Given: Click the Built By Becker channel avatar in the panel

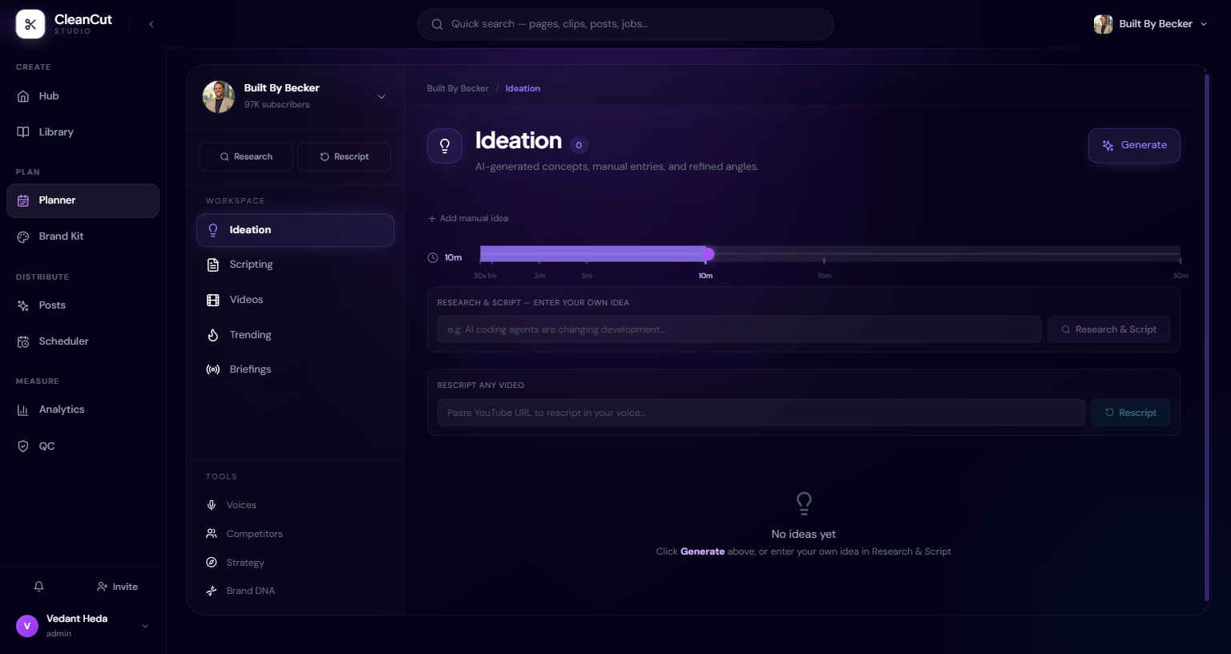Looking at the screenshot, I should (218, 97).
